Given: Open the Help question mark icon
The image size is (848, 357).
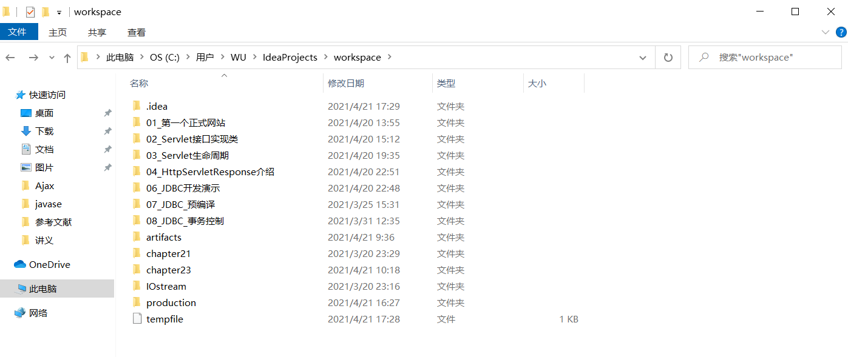Looking at the screenshot, I should 841,32.
